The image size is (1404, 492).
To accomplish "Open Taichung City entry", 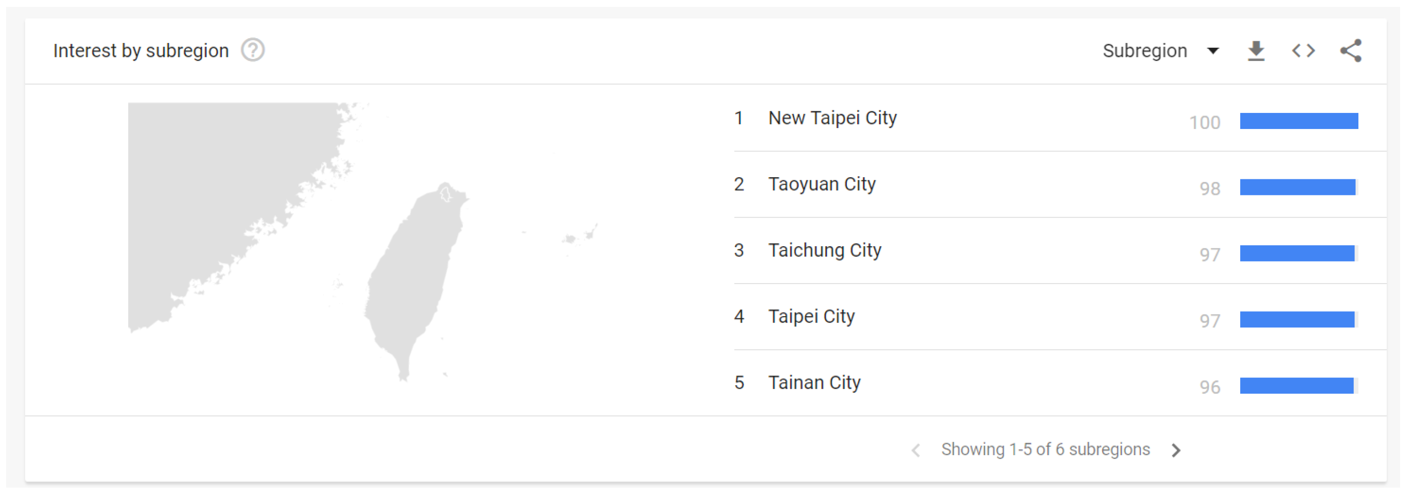I will click(x=824, y=250).
